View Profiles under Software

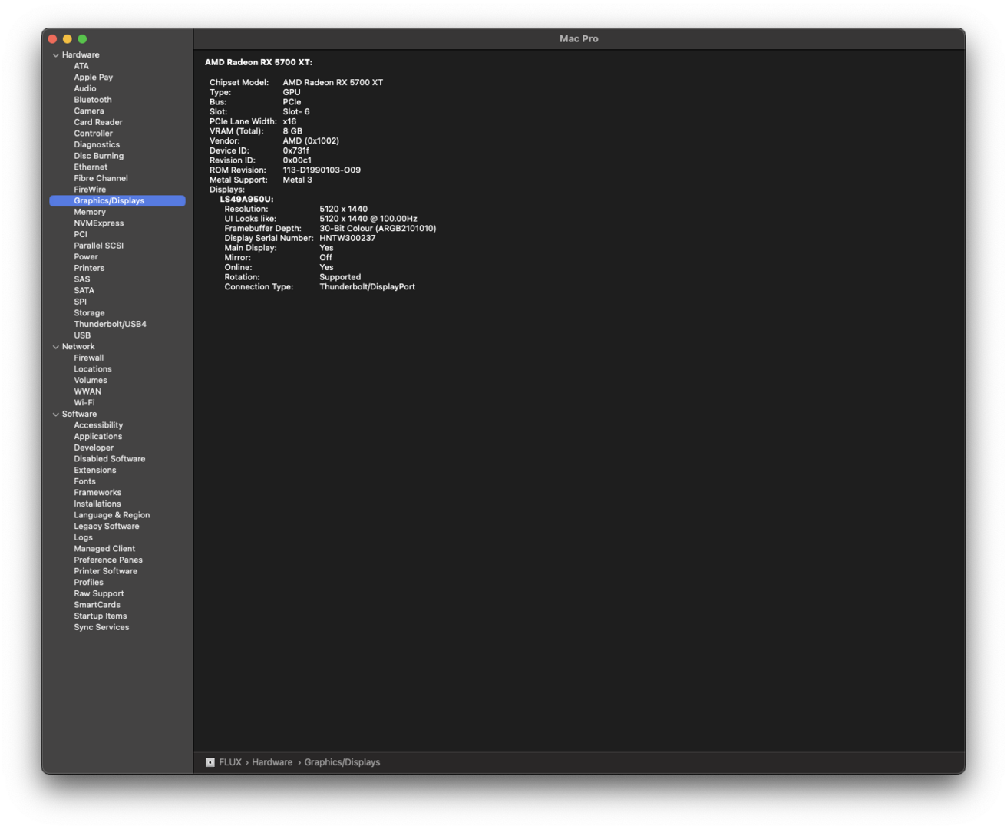88,583
